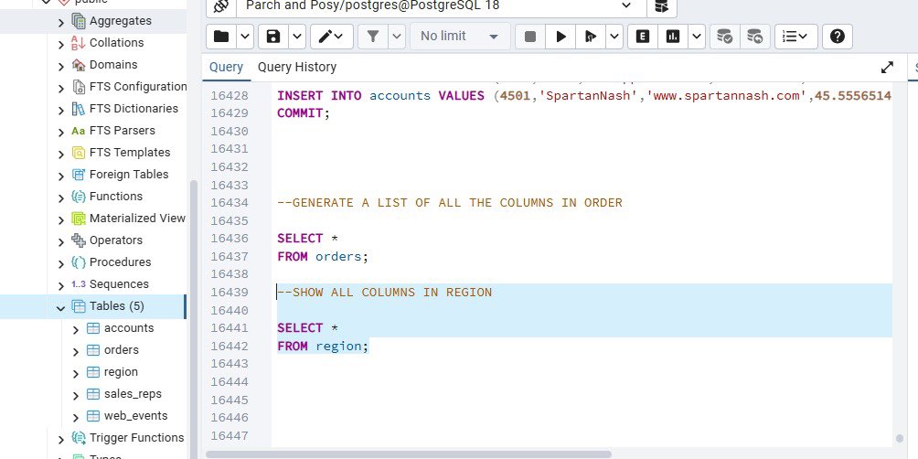Click the Collations node icon
Viewport: 918px width, 459px height.
click(79, 43)
